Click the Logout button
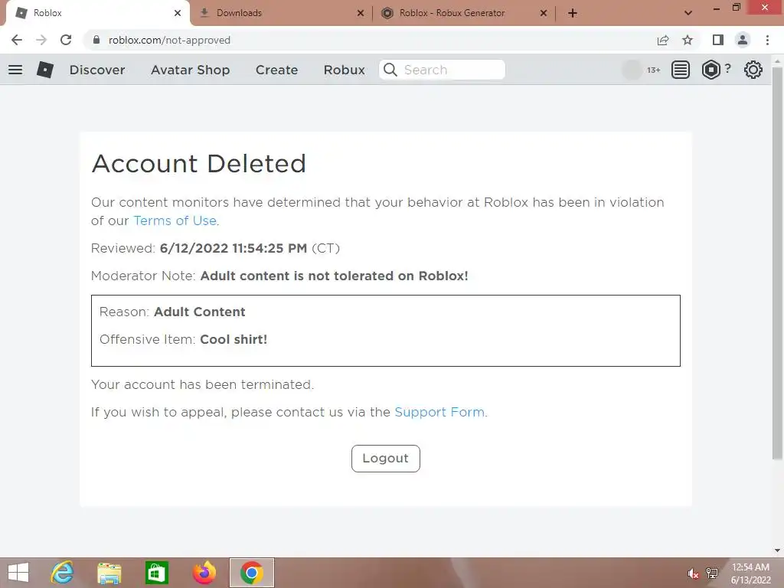The height and width of the screenshot is (588, 784). [x=386, y=459]
